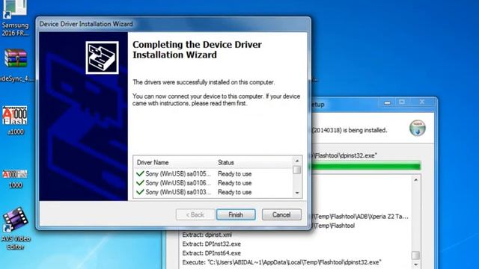Click the 'Flashtool\dpinst32.exe' path above progress bar
Image resolution: width=479 pixels, height=269 pixels.
pos(344,155)
